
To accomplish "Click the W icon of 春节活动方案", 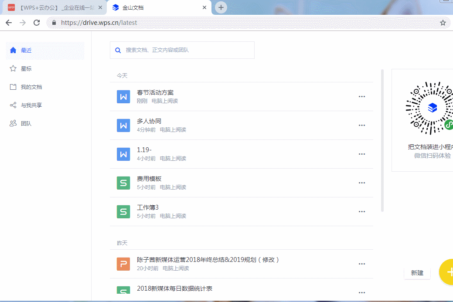I will pyautogui.click(x=123, y=96).
